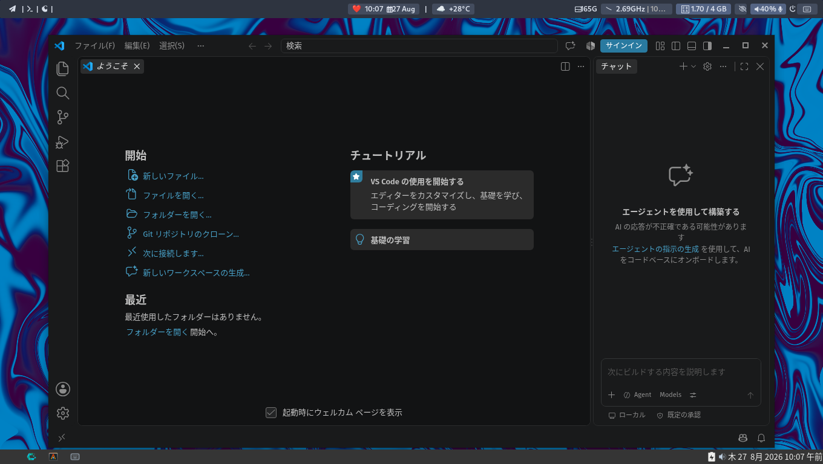The height and width of the screenshot is (464, 823).
Task: Open the Manage gear in activity bar
Action: point(63,413)
